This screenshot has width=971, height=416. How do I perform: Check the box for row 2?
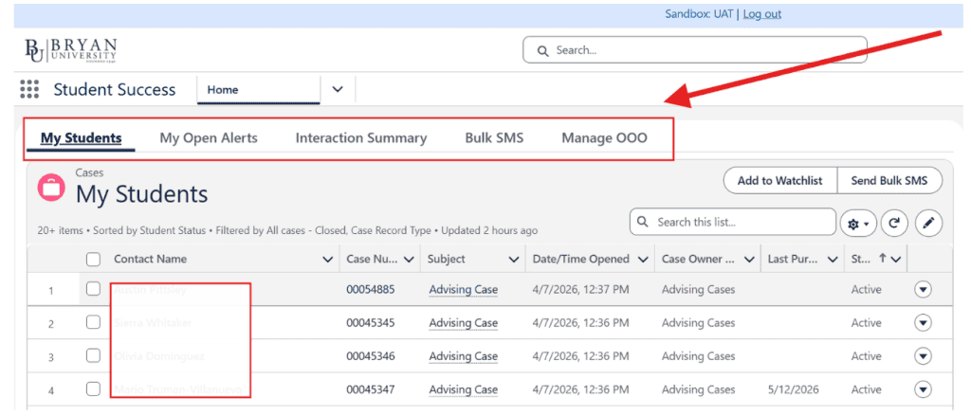93,322
